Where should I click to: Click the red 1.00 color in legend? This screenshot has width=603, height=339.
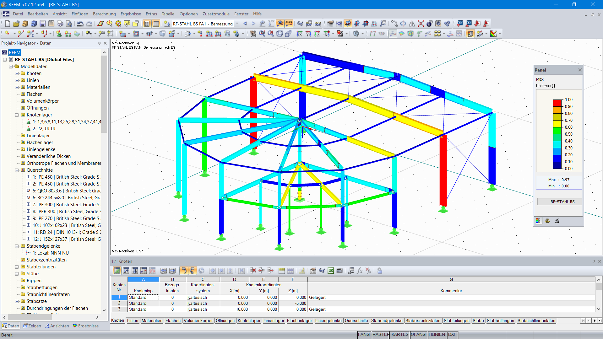(557, 103)
